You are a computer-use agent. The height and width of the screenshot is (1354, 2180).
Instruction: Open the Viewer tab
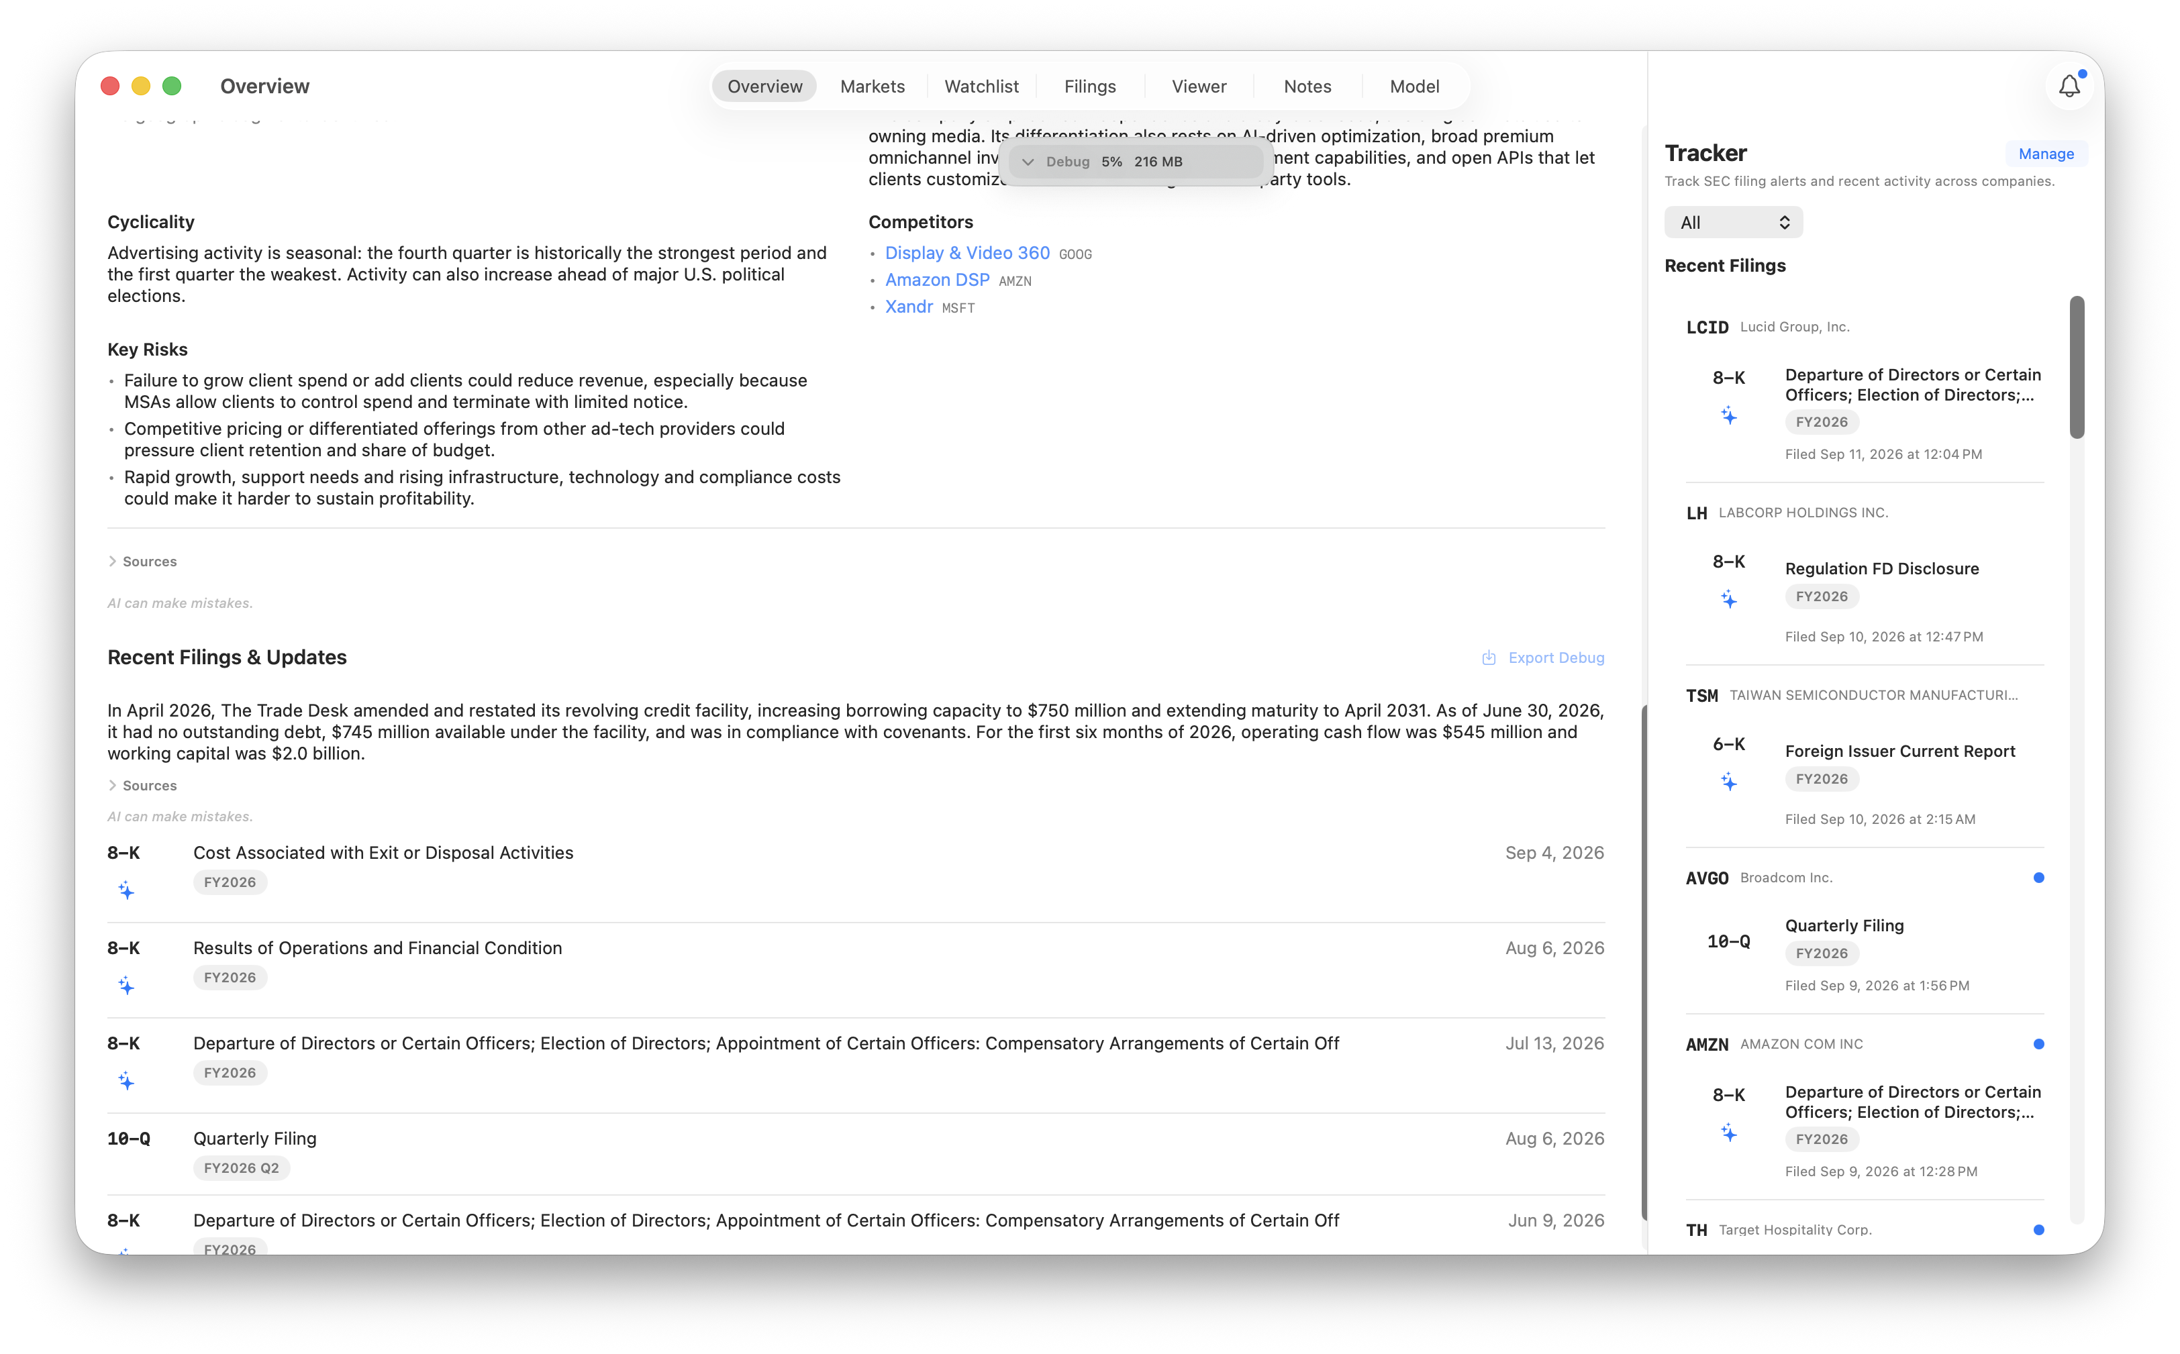[1198, 86]
